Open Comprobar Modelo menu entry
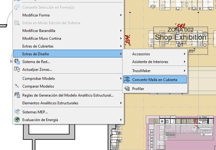The image size is (216, 150). pyautogui.click(x=38, y=79)
